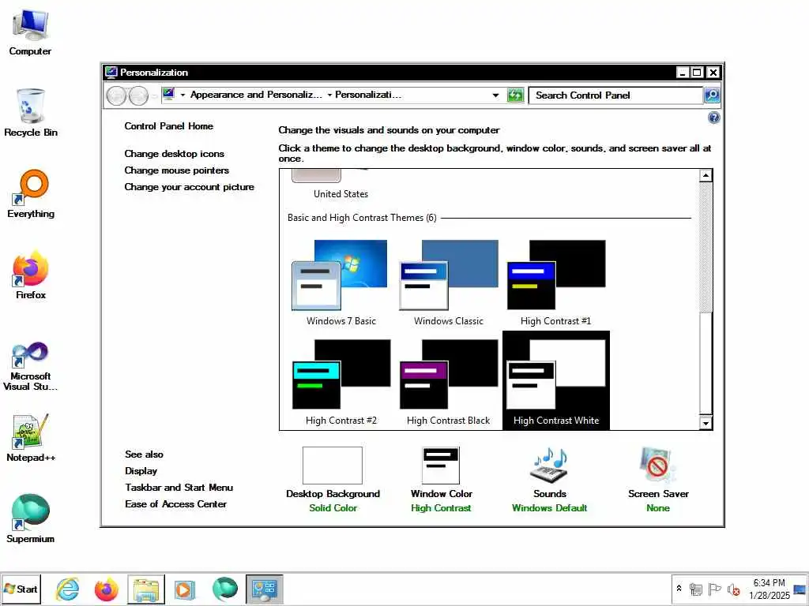The width and height of the screenshot is (809, 606).
Task: Click the address bar Control Panel icon
Action: click(x=168, y=95)
